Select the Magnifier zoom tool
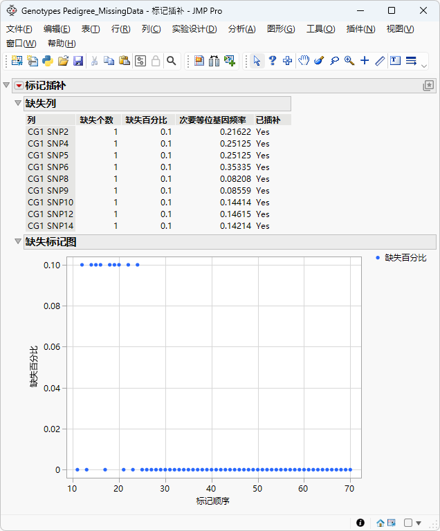 pos(349,61)
